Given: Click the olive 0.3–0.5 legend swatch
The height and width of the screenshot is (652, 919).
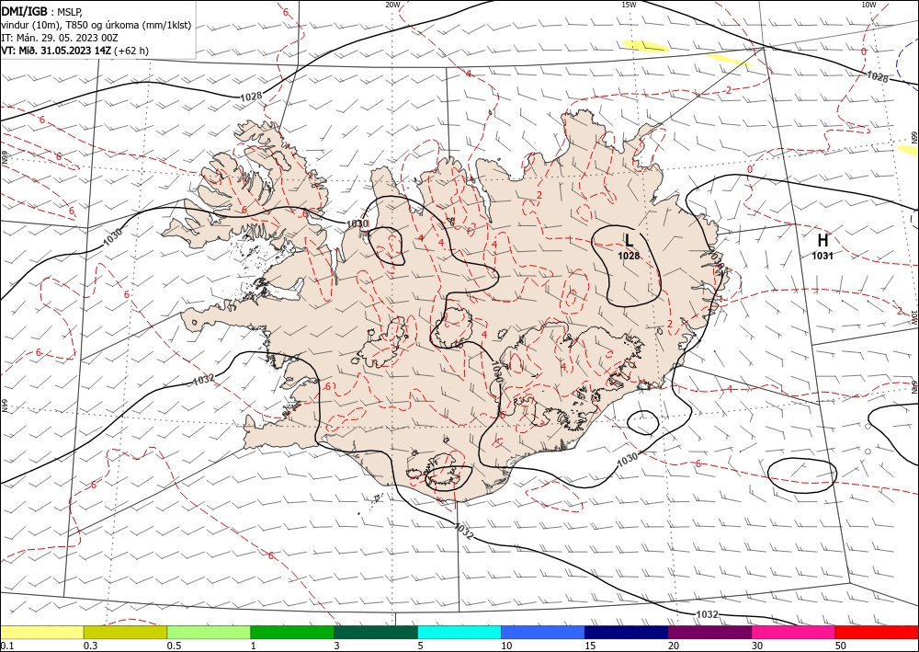Looking at the screenshot, I should (125, 632).
